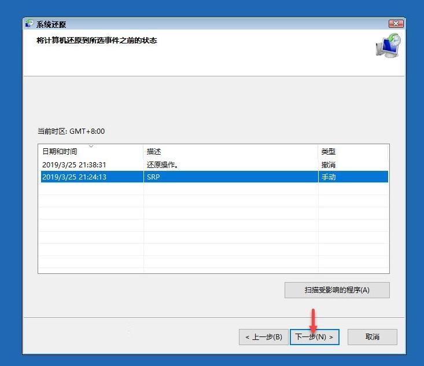
Task: Close the System Restore dialog
Action: [x=396, y=24]
